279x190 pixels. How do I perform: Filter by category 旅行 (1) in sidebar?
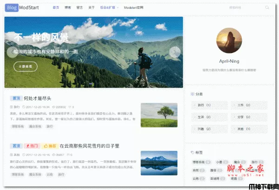[209, 105]
